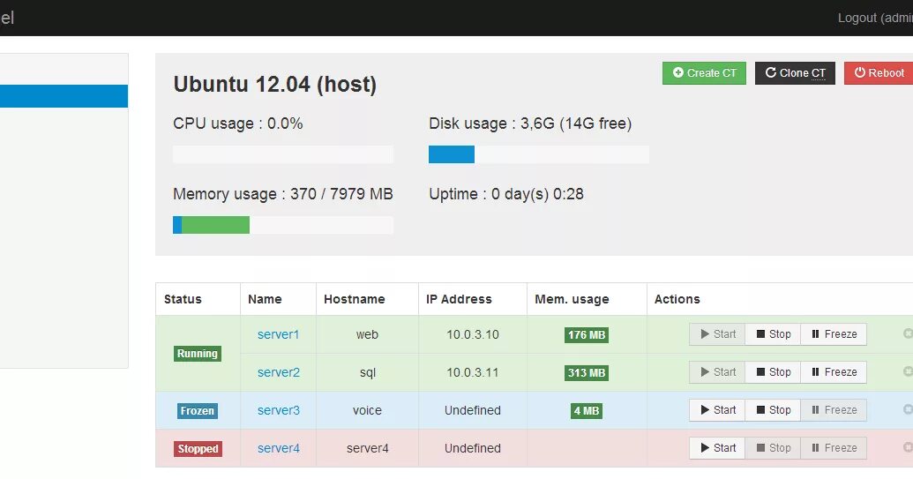The height and width of the screenshot is (479, 913).
Task: Open the server4 container link
Action: pos(279,448)
